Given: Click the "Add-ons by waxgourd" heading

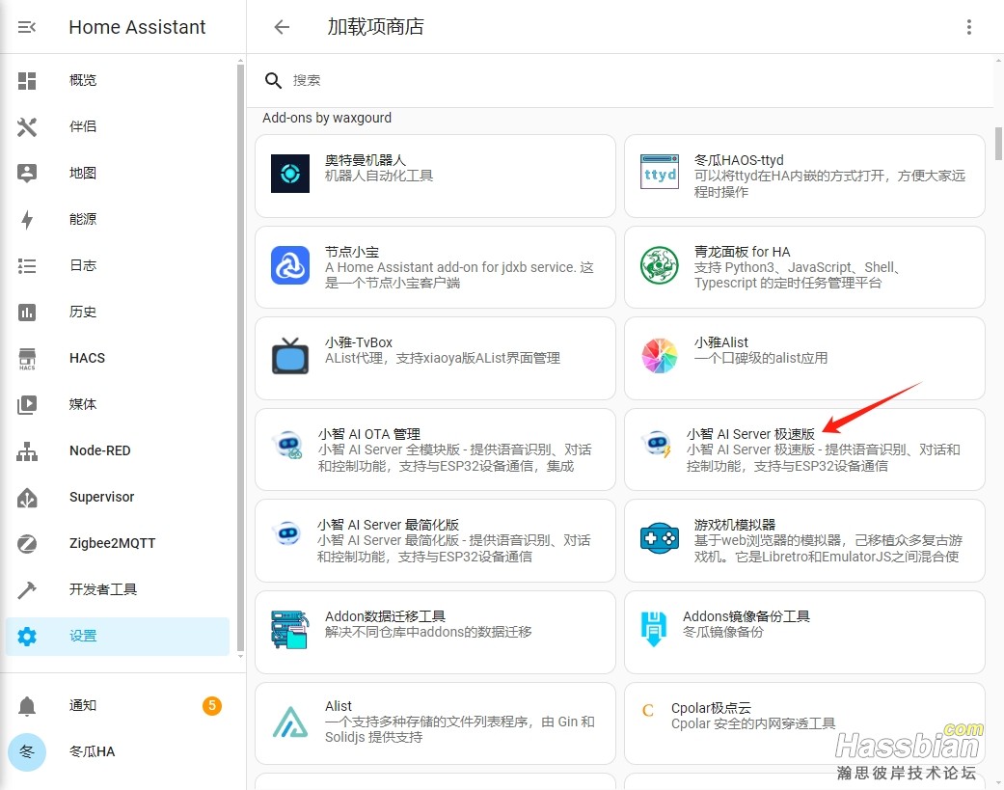Looking at the screenshot, I should [327, 118].
